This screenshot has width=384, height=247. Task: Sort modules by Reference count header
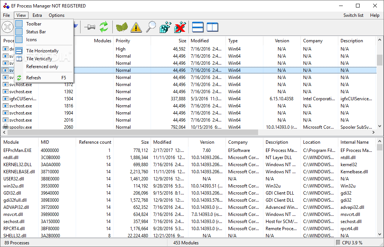[95, 142]
